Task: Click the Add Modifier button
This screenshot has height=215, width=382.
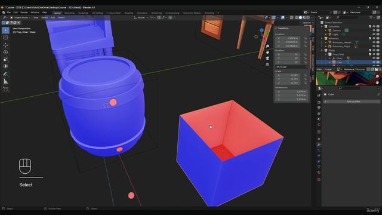Action: 352,102
